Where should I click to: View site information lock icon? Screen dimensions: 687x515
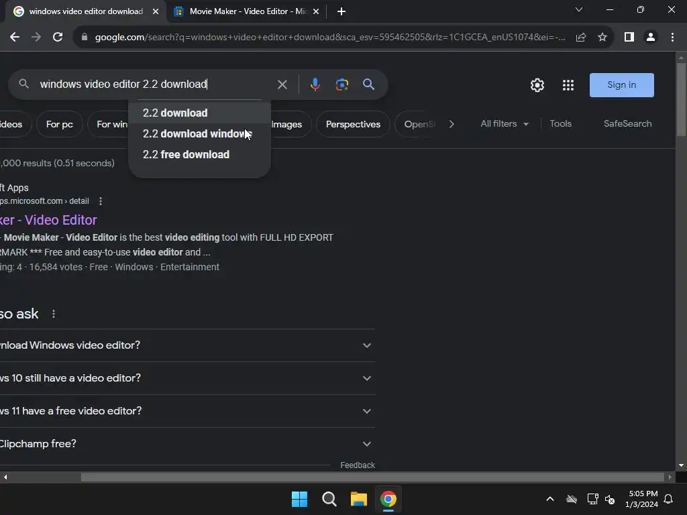[x=84, y=38]
